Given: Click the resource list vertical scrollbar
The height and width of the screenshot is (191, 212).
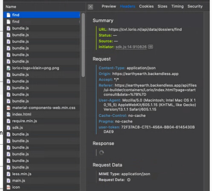Looking at the screenshot, I should pyautogui.click(x=83, y=45).
